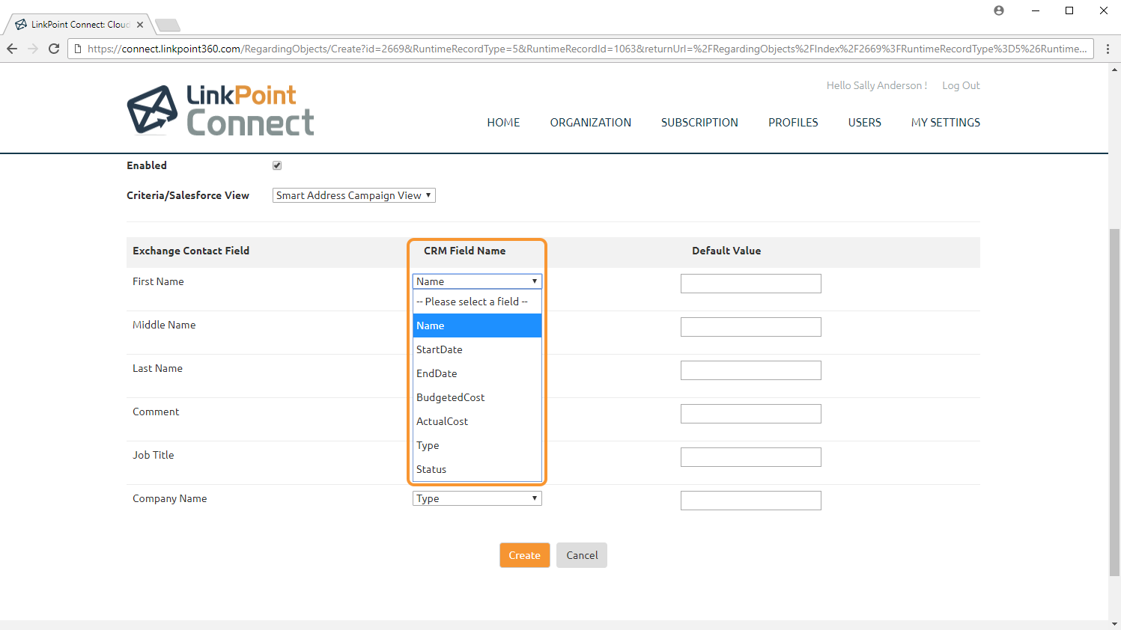Select Name option in dropdown list
This screenshot has width=1121, height=630.
tap(477, 325)
